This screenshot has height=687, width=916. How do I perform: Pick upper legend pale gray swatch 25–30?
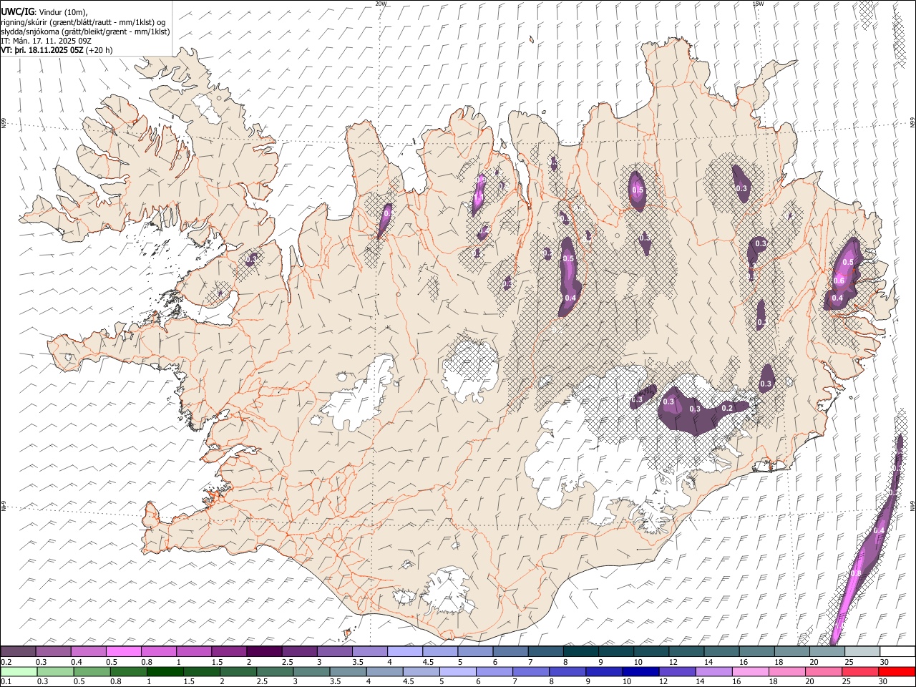point(862,651)
